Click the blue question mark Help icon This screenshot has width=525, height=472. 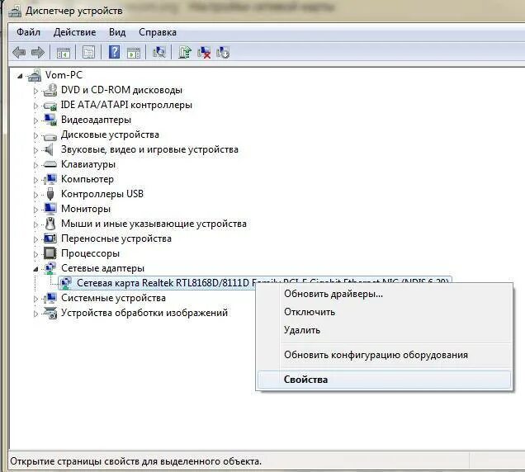point(114,52)
